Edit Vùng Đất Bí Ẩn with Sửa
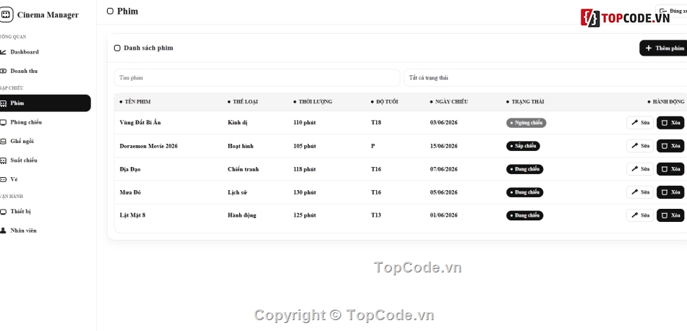687x331 pixels. point(640,123)
